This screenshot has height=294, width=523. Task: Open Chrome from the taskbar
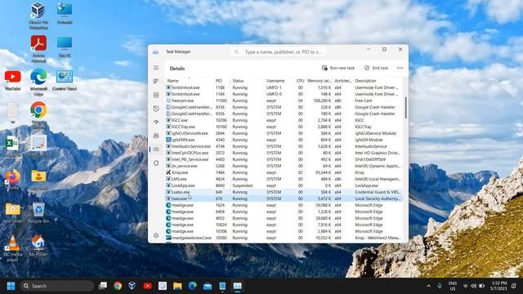[118, 286]
